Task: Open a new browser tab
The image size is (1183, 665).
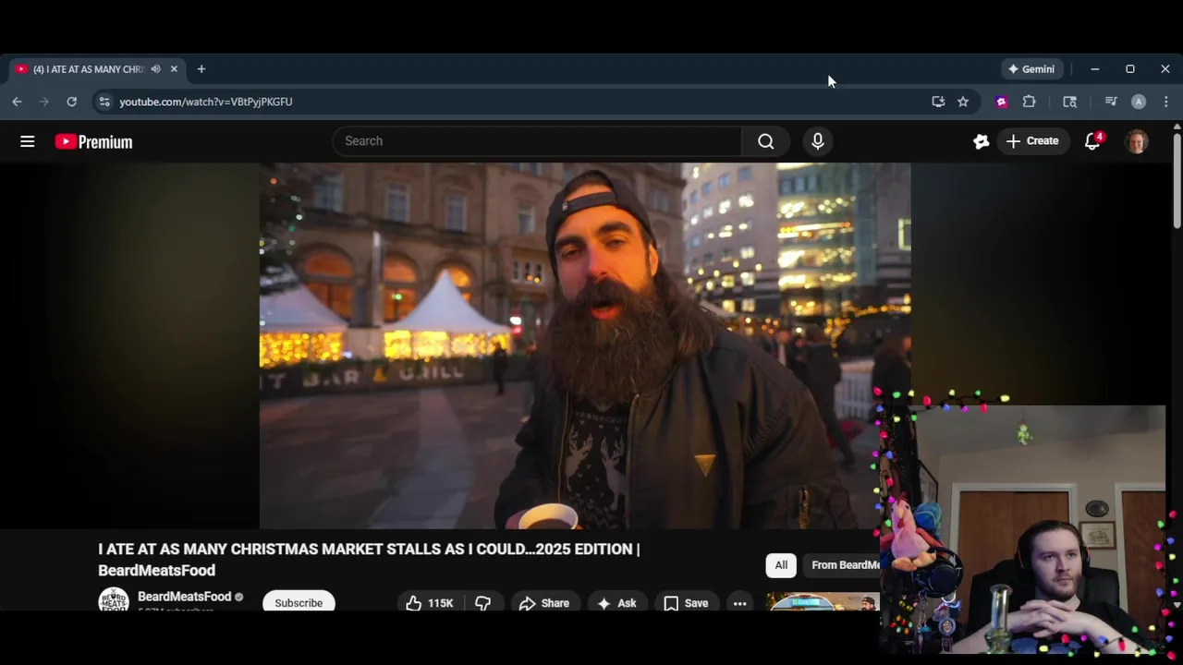Action: pyautogui.click(x=201, y=69)
